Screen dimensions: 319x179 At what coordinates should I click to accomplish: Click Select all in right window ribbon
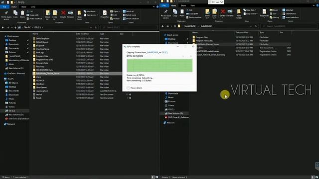click(288, 10)
